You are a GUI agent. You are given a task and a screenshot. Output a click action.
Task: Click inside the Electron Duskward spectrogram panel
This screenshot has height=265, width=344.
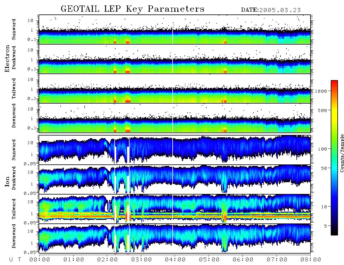click(175, 59)
